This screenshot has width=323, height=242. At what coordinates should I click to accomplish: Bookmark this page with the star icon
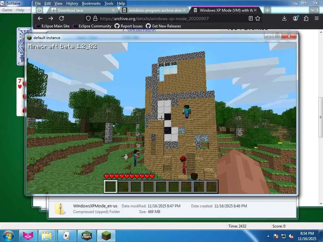(258, 19)
